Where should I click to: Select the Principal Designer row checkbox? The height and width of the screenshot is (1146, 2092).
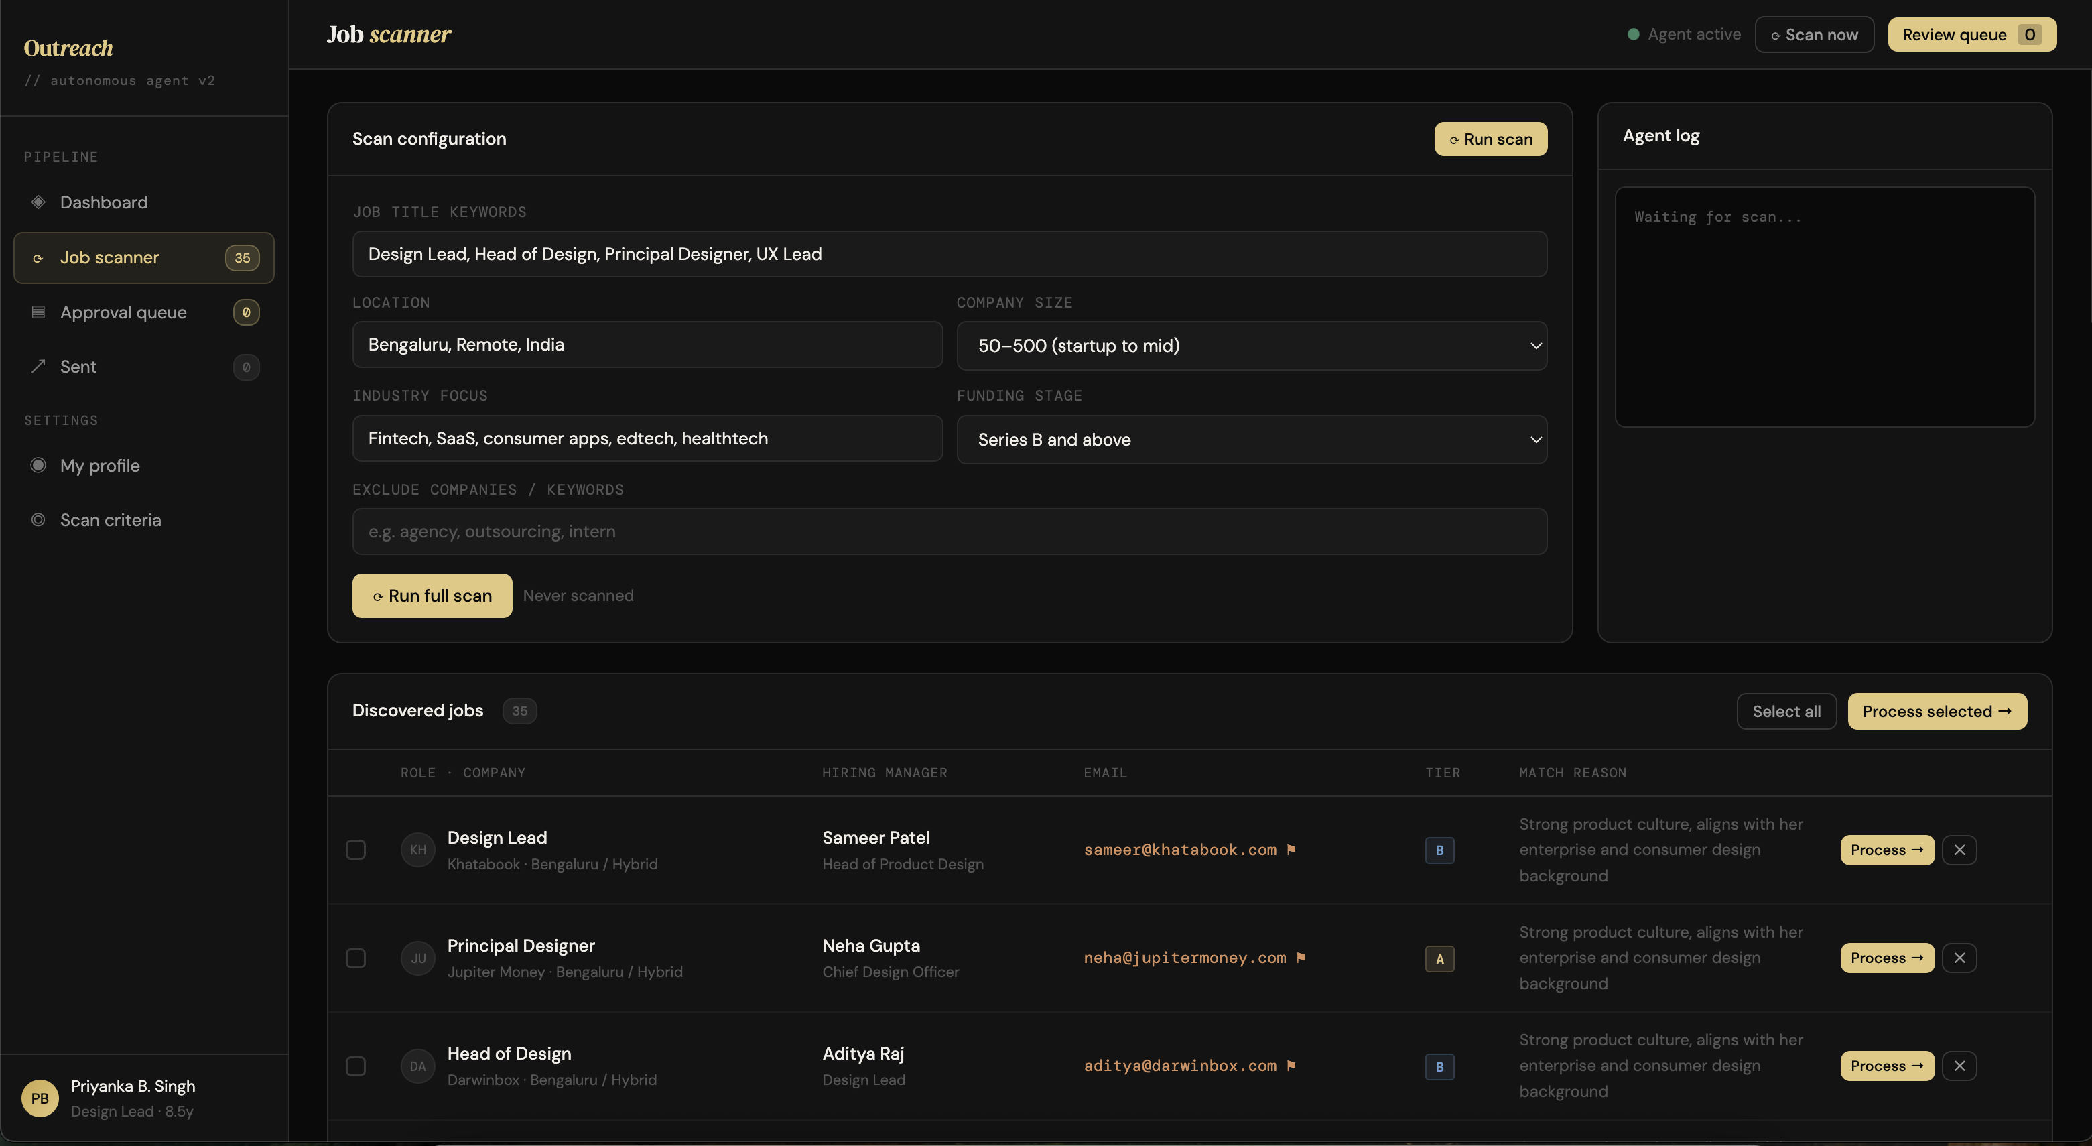coord(356,958)
